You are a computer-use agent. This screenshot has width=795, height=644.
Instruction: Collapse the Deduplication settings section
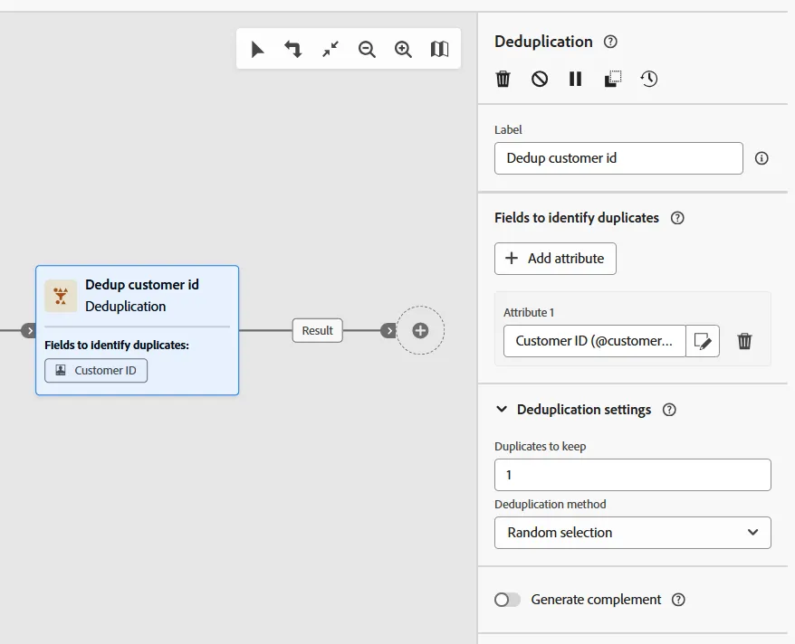coord(502,409)
